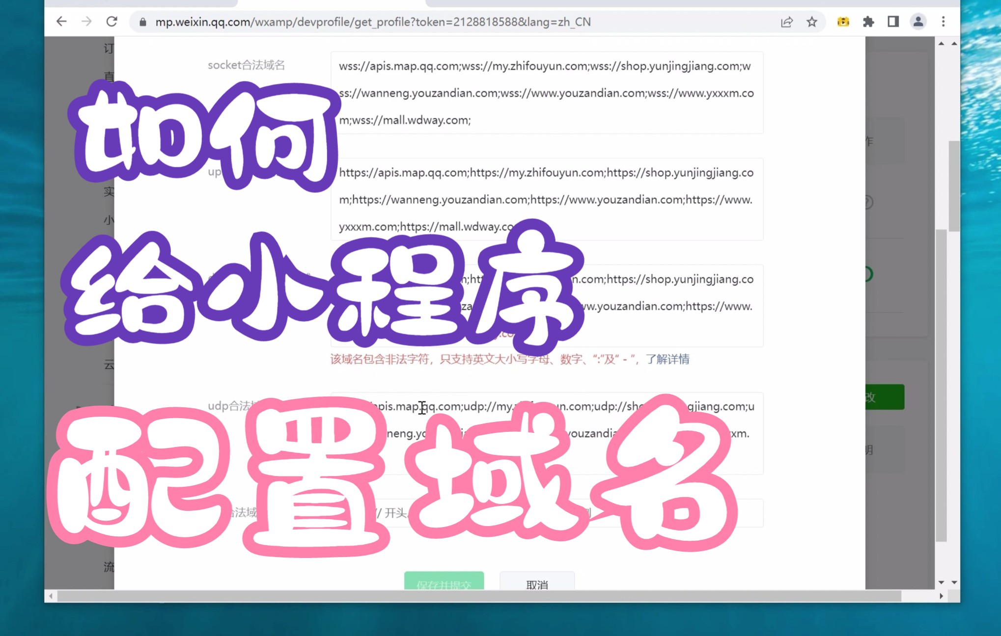The width and height of the screenshot is (1001, 636).
Task: Click the horizontal scrollbar at bottom
Action: click(479, 596)
